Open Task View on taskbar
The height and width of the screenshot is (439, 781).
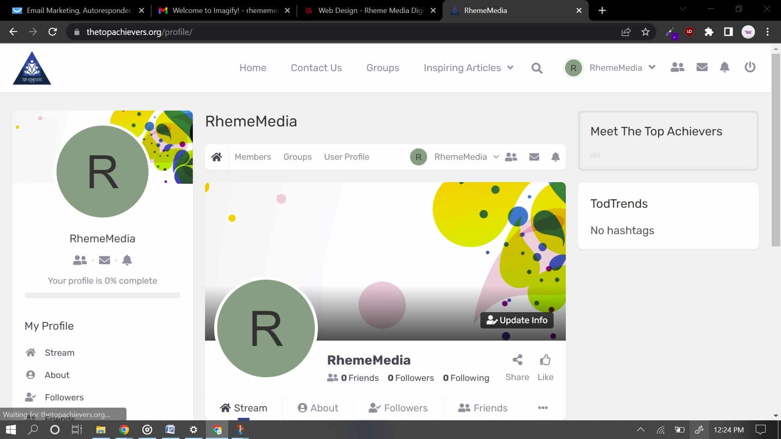[77, 430]
